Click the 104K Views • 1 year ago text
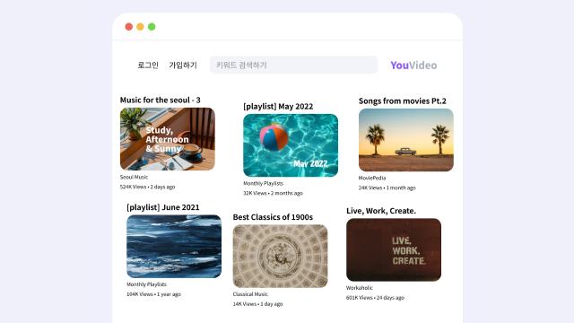 point(153,294)
